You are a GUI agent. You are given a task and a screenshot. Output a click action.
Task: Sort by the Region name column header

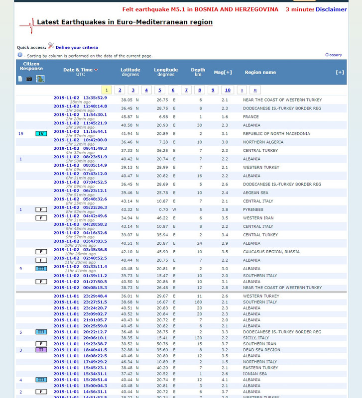[260, 72]
